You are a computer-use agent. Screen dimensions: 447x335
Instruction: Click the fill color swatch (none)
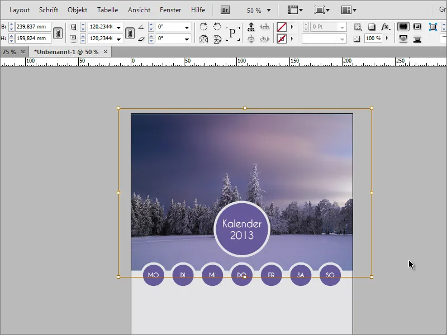(282, 27)
